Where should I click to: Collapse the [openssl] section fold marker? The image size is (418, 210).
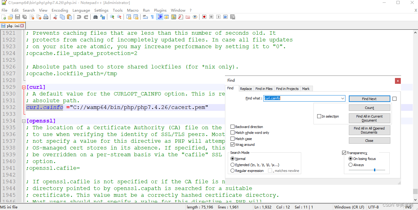click(24, 121)
